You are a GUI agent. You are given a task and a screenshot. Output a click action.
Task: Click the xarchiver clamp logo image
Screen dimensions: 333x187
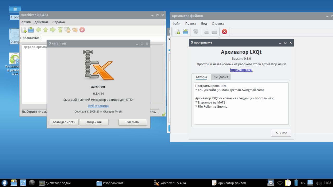pyautogui.click(x=98, y=65)
